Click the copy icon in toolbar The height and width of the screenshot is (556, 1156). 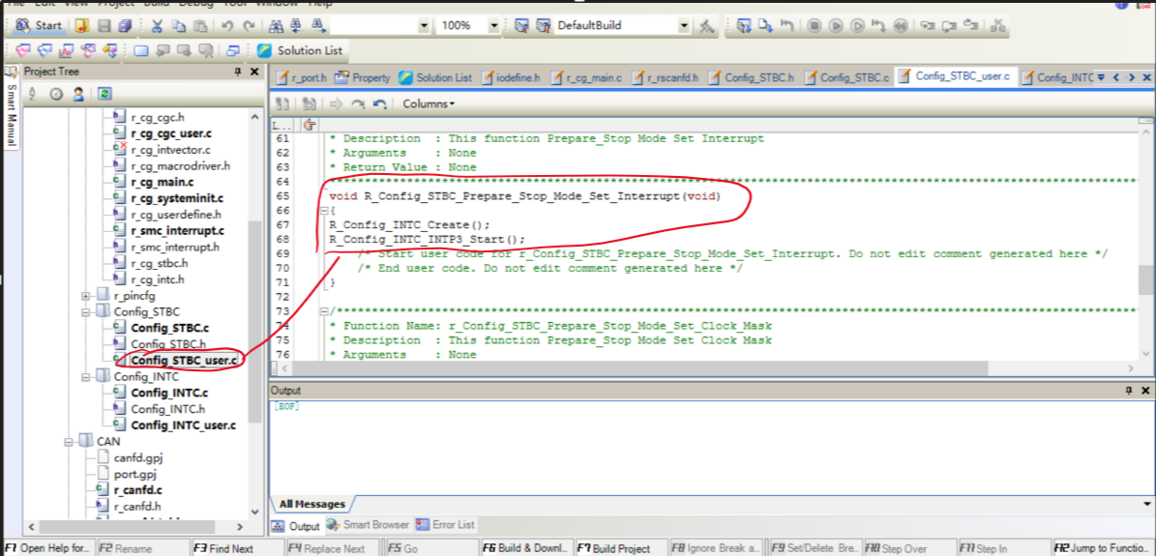(x=178, y=25)
